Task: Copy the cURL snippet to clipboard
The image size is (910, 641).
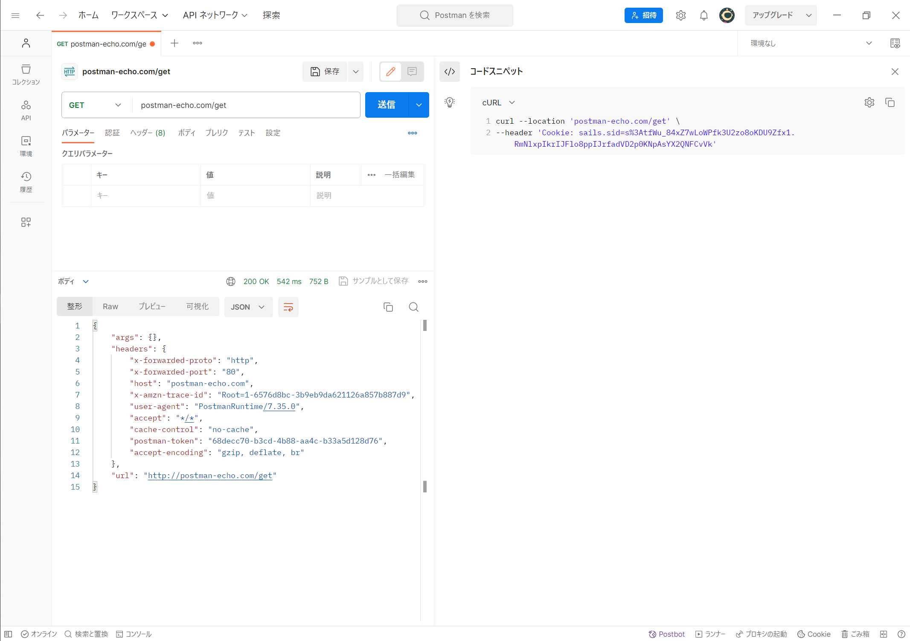Action: [x=890, y=102]
